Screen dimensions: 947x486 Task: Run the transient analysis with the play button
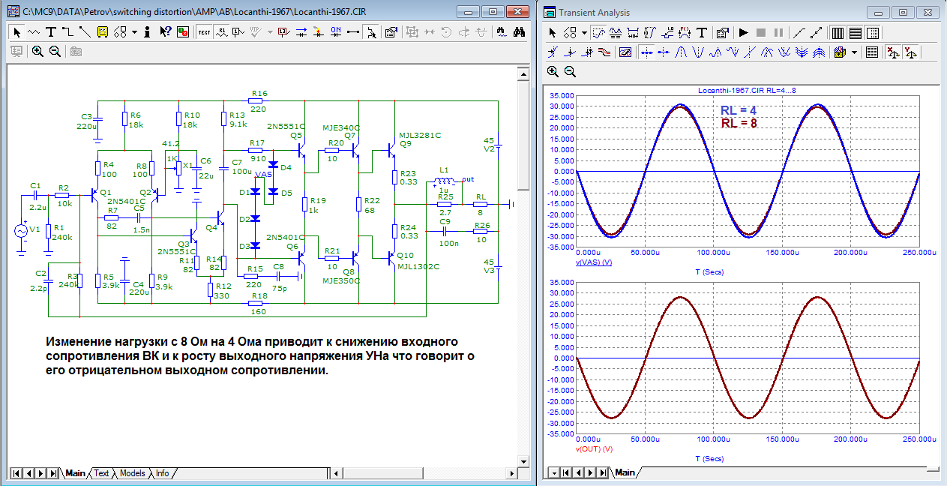click(743, 33)
